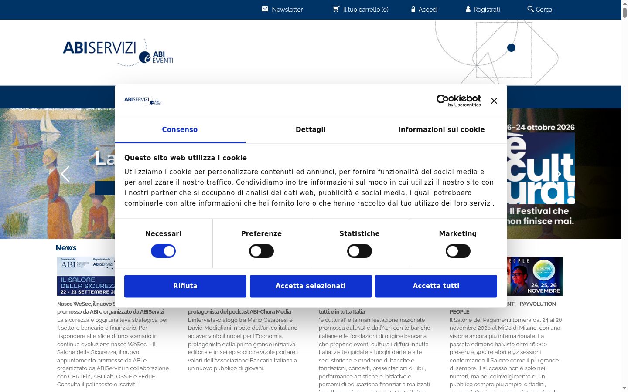Click the Rifiuta button
Screen dimensions: 628x392
pyautogui.click(x=185, y=286)
